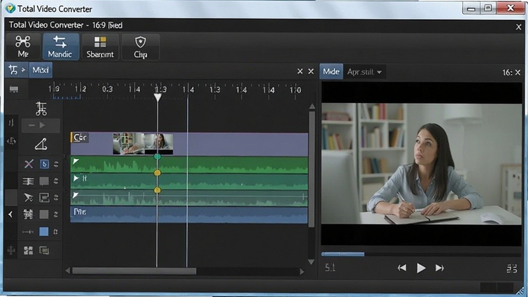Toggle the gray box on the second green track row
This screenshot has width=528, height=297.
[44, 181]
